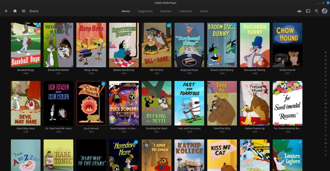Click the Baseball Bugs title link
This screenshot has width=330, height=171.
coord(26,70)
